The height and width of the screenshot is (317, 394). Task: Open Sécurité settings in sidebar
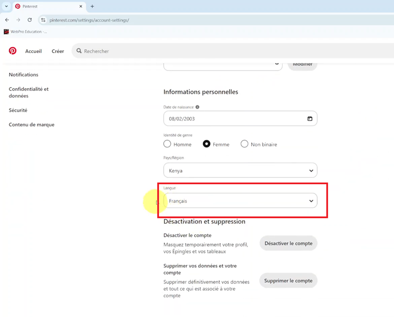pos(18,110)
